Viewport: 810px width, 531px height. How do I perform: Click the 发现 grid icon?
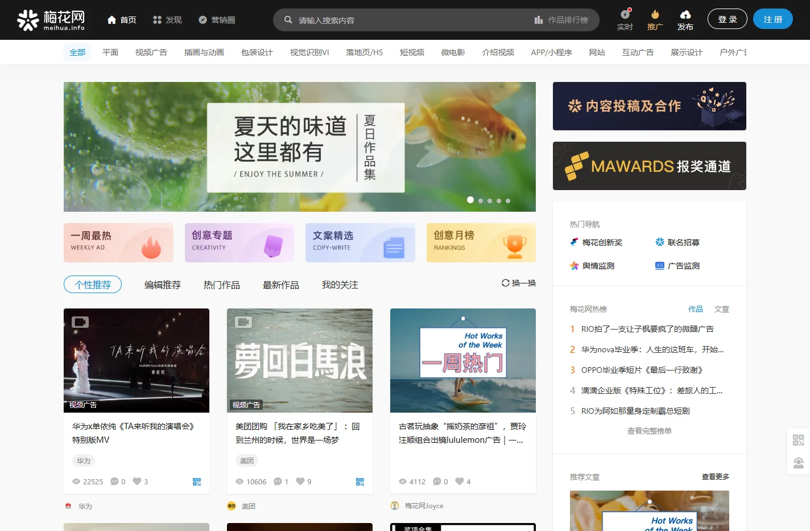(158, 20)
